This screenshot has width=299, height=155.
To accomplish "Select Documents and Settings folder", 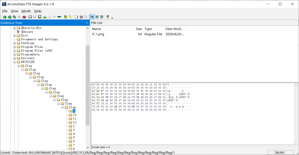I will tap(39, 39).
